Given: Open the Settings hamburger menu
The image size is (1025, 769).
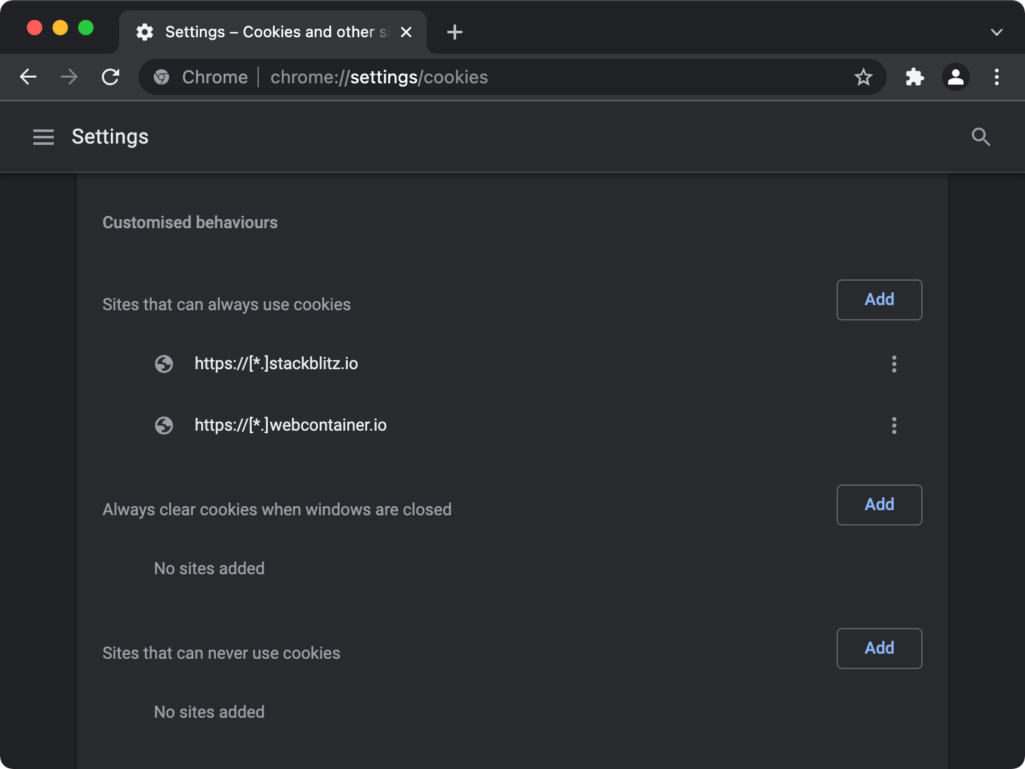Looking at the screenshot, I should click(44, 136).
